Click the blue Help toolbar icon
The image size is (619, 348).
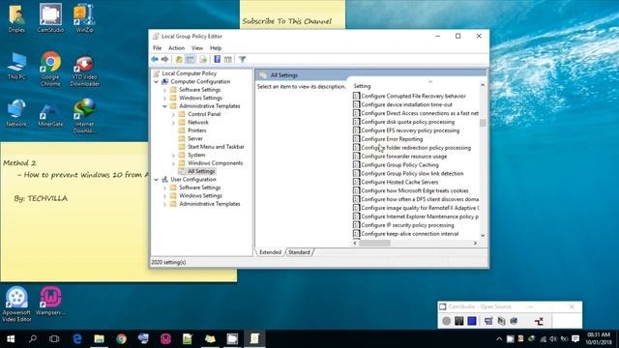(217, 59)
